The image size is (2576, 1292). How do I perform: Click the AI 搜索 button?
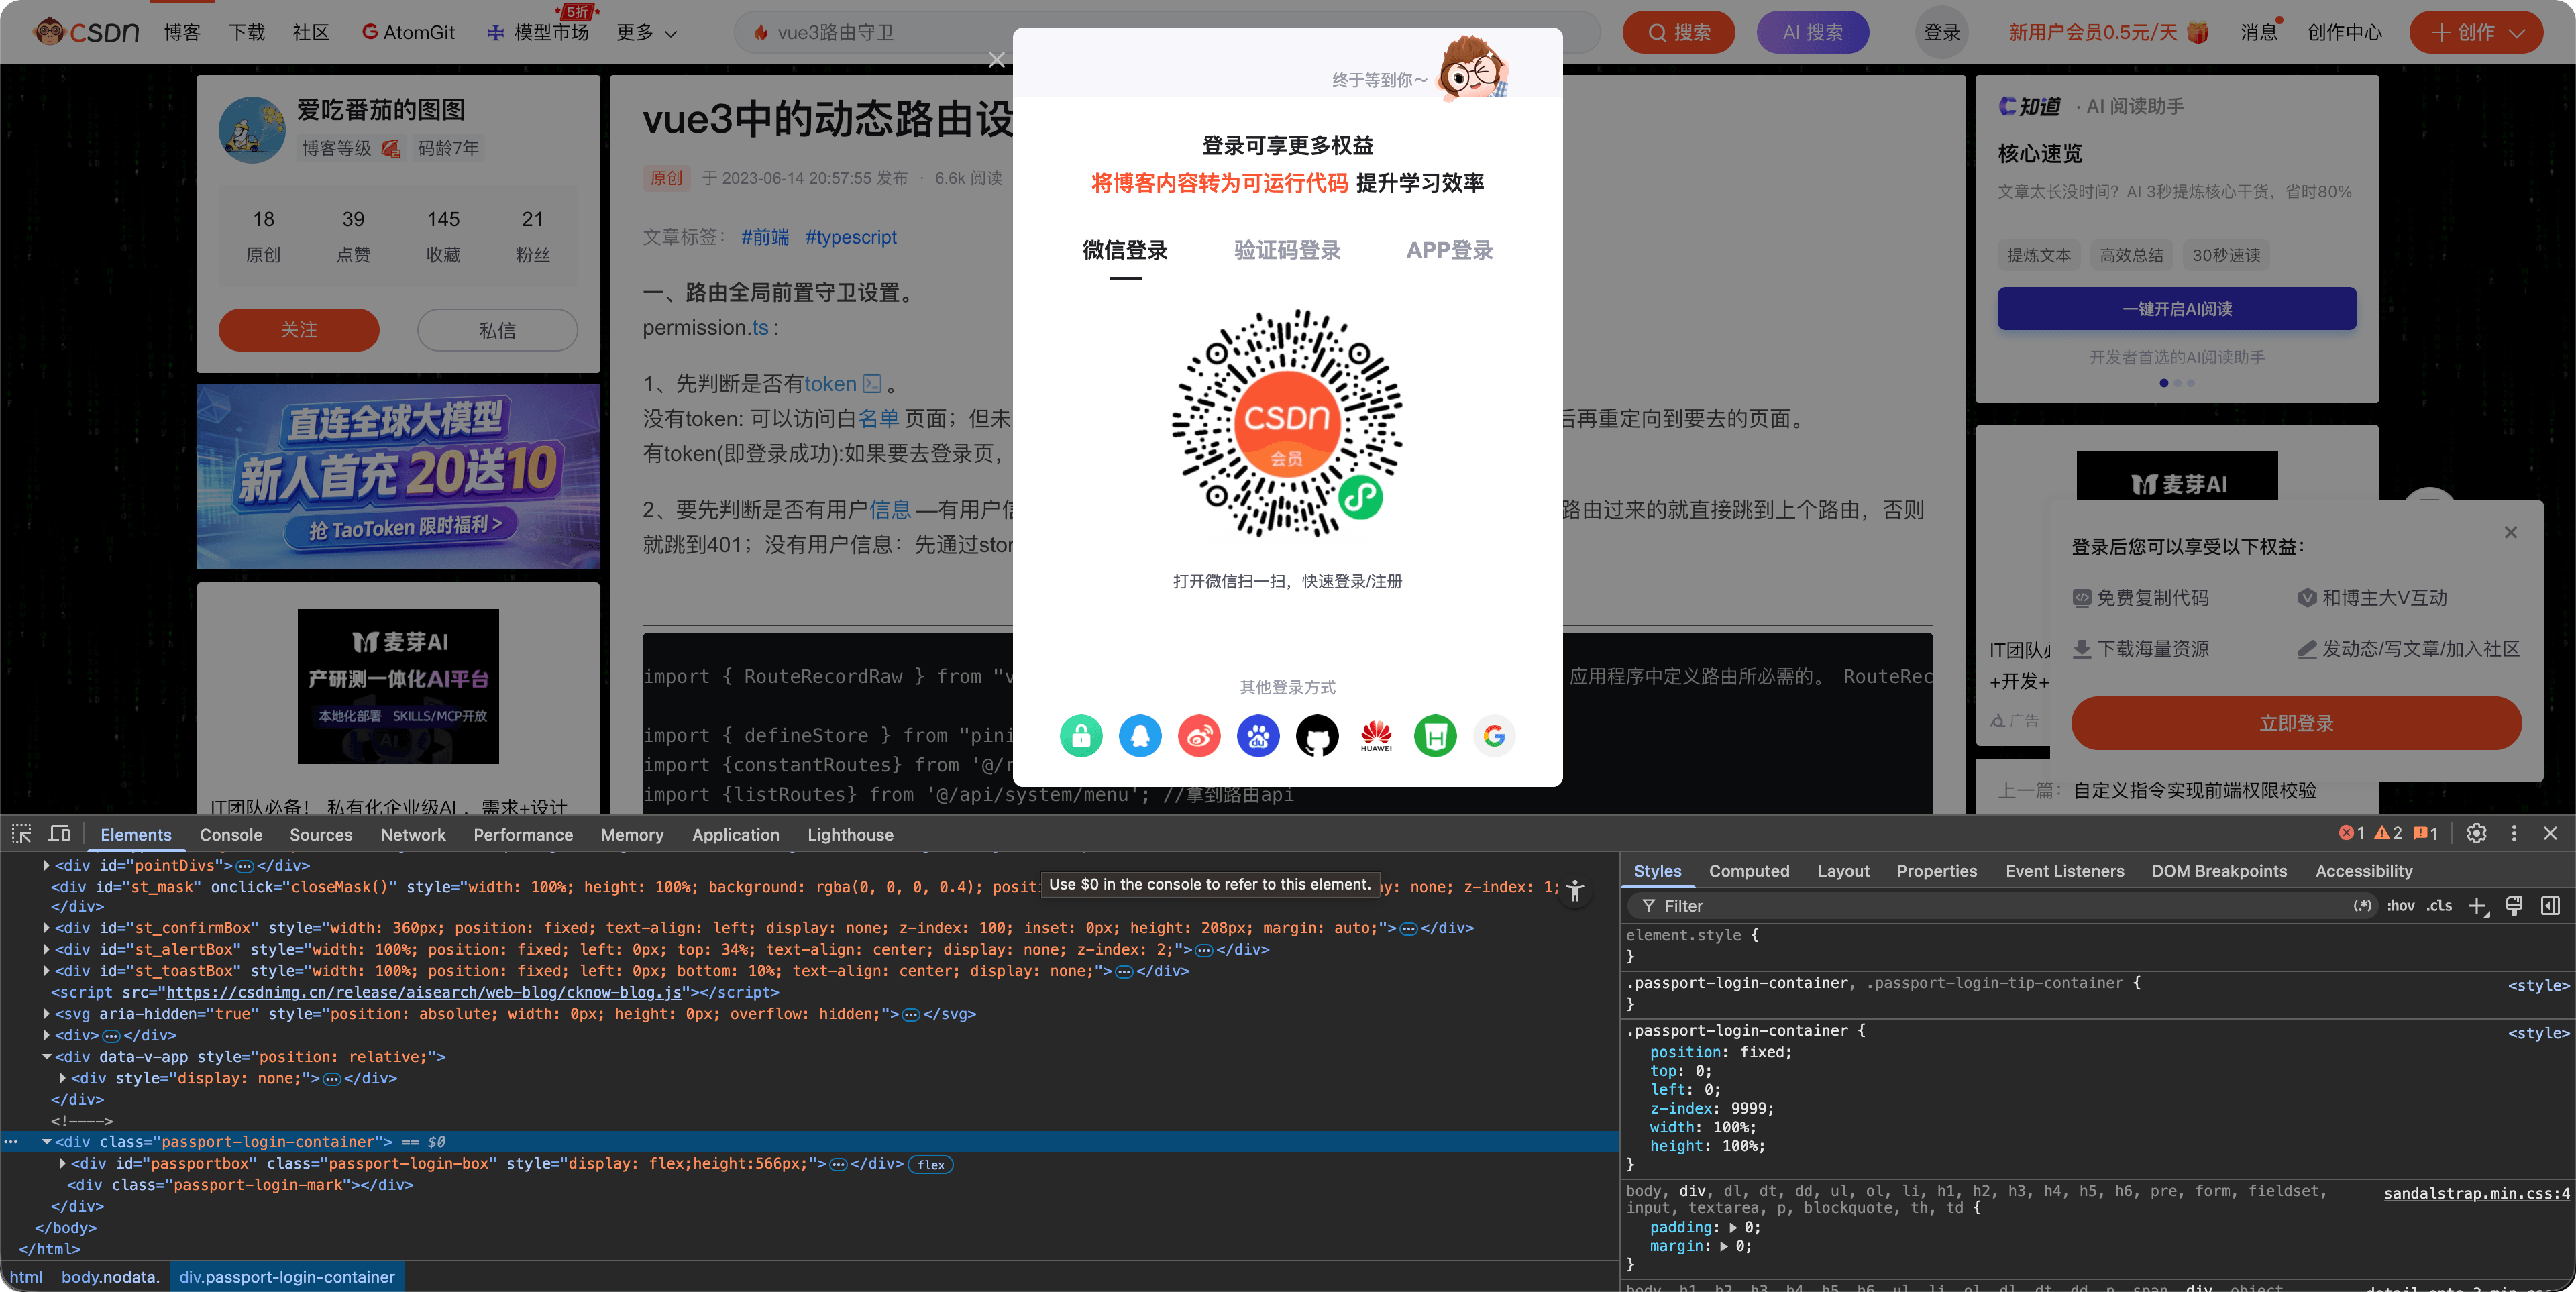[x=1812, y=32]
